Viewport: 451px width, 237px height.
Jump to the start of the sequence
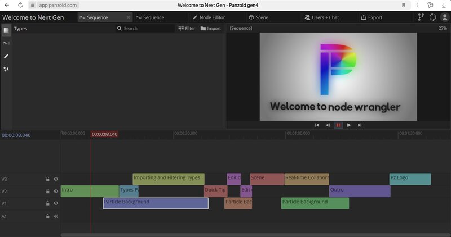317,125
